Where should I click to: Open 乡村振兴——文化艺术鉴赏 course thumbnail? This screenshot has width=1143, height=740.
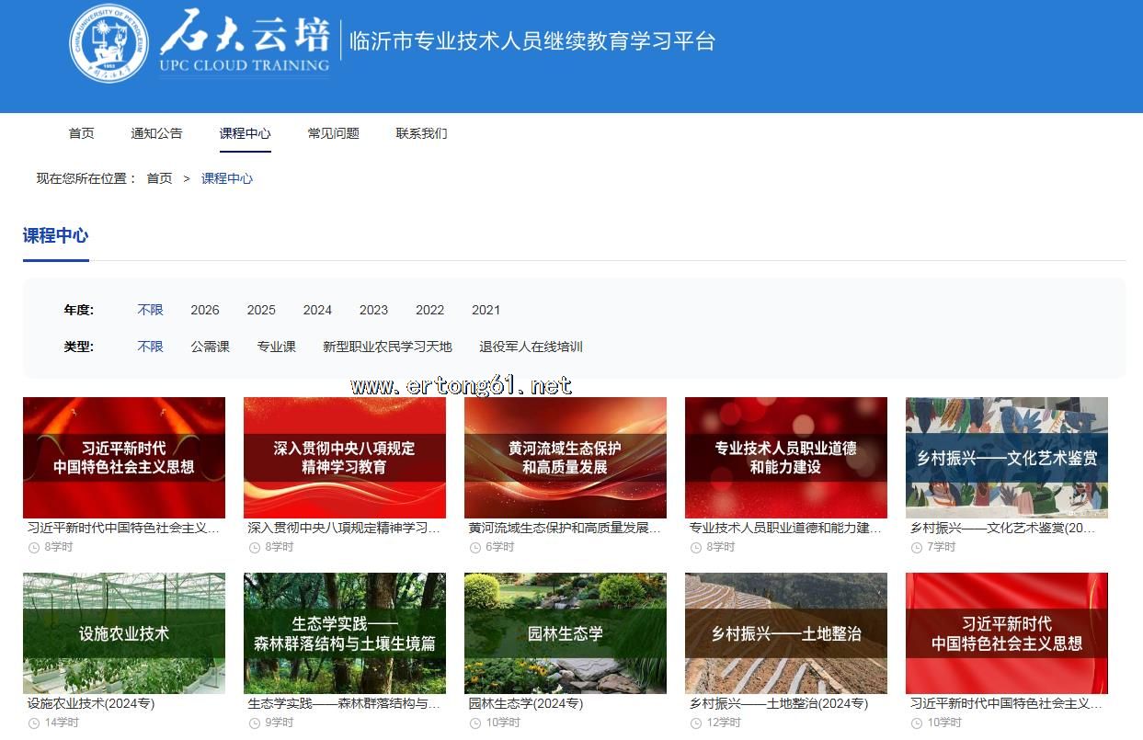click(x=1007, y=458)
